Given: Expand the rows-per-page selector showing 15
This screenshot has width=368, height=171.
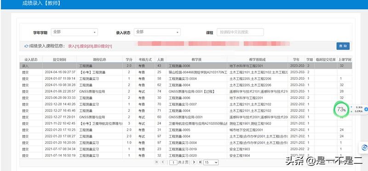Looking at the screenshot, I should click(211, 162).
